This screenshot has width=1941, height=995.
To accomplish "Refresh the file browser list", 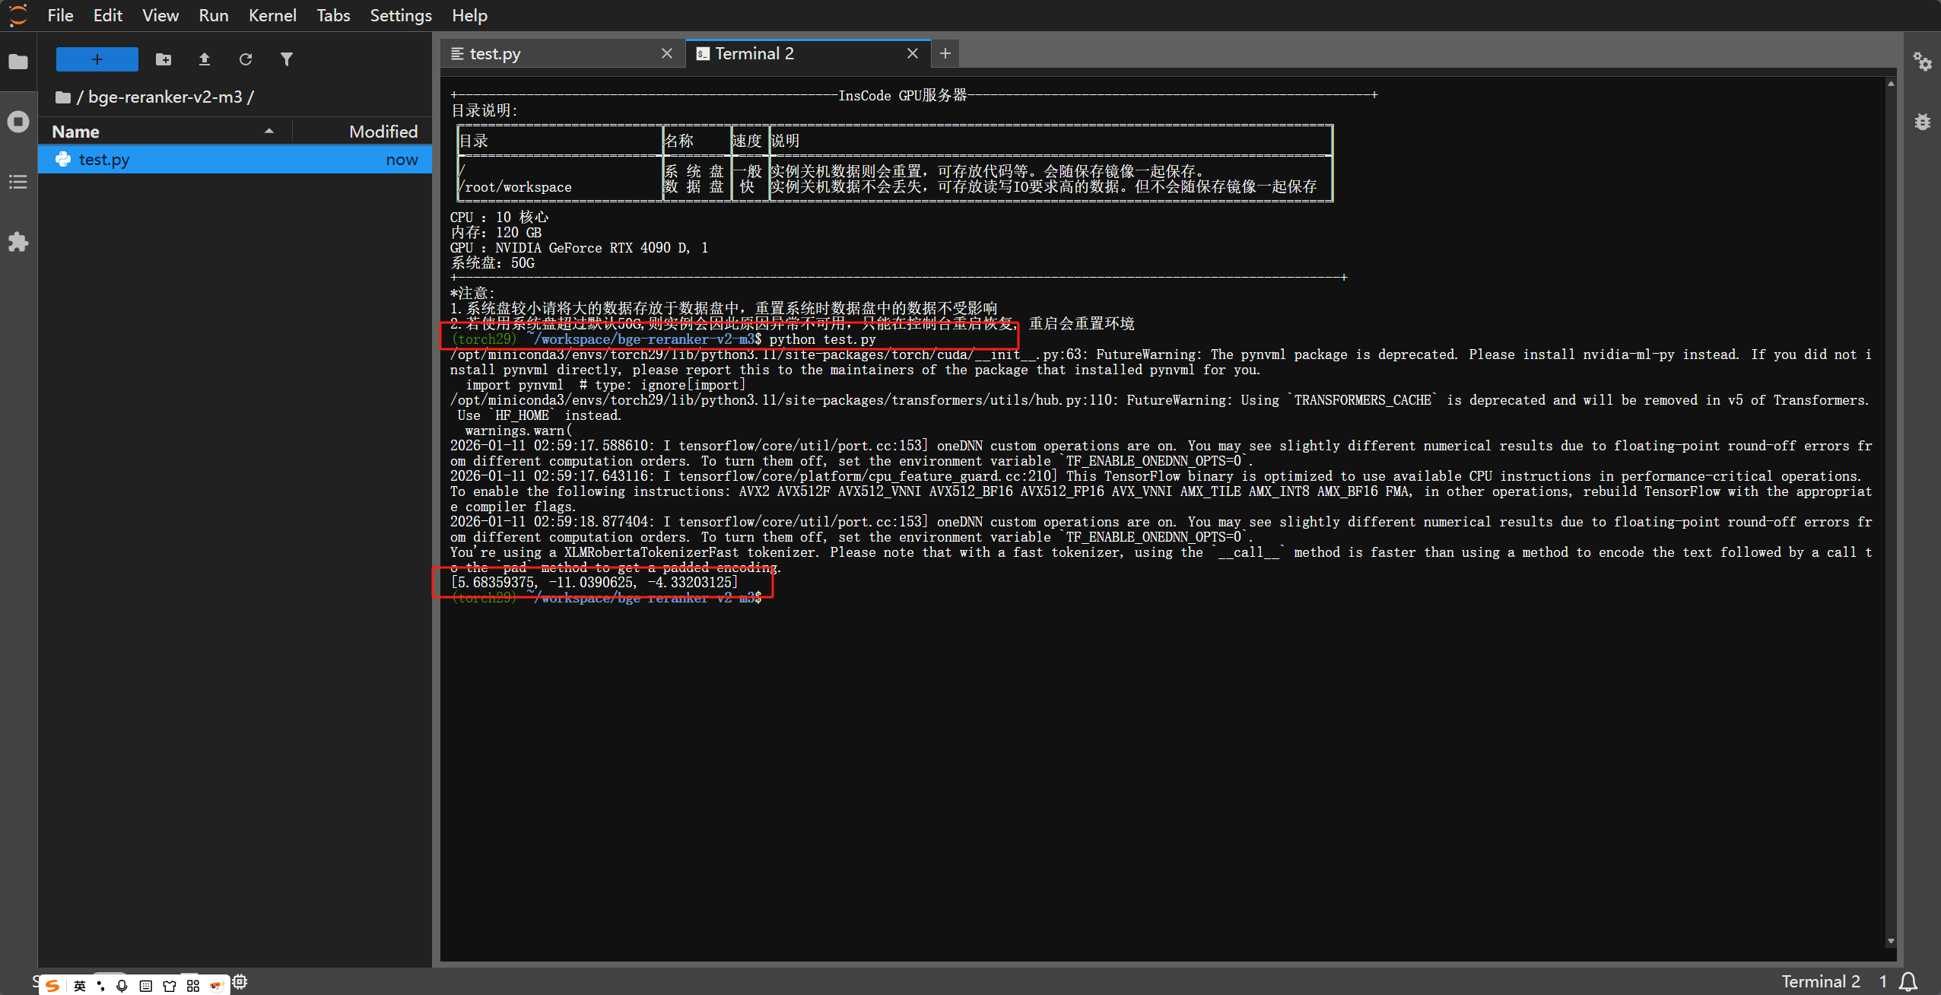I will click(x=245, y=59).
